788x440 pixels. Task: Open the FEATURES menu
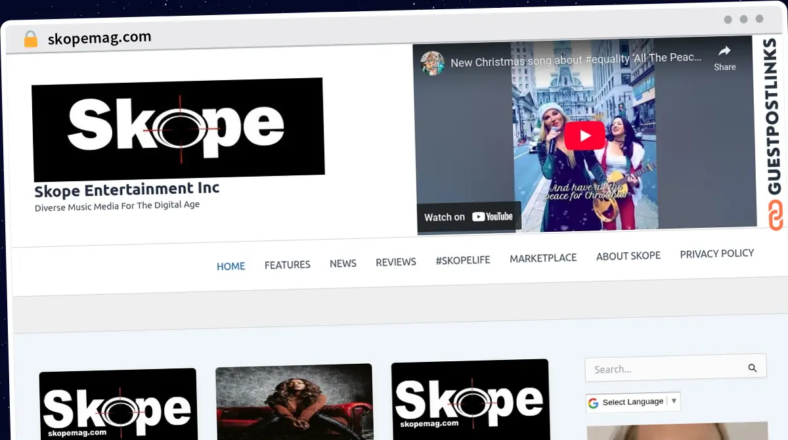[288, 265]
